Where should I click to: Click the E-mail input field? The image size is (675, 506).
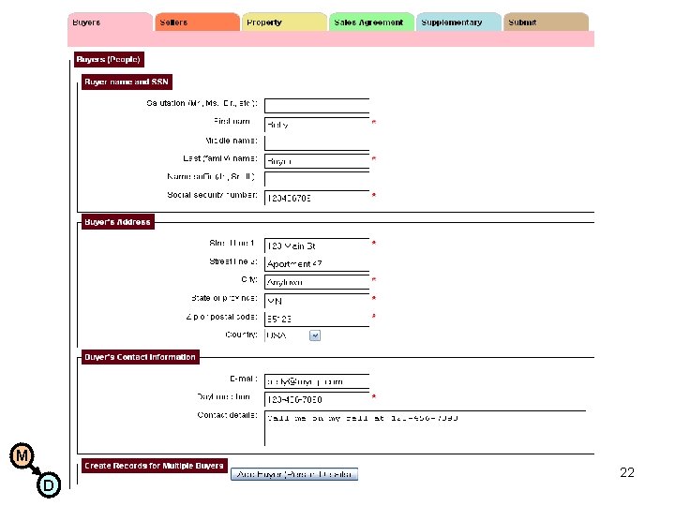click(x=317, y=381)
